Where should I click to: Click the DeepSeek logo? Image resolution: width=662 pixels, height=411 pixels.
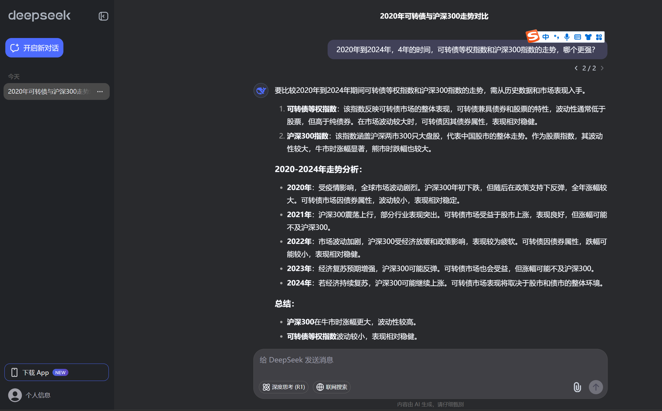click(39, 16)
